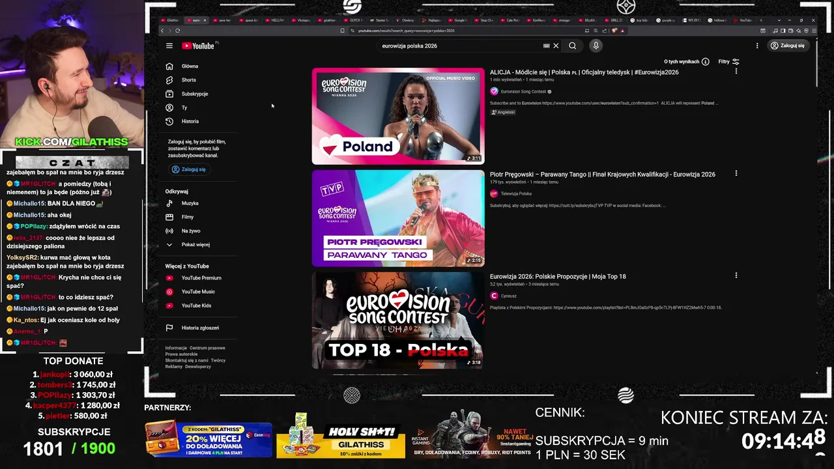Image resolution: width=834 pixels, height=469 pixels.
Task: Open Piotr Pręgowski Parawany Tango thumbnail
Action: 398,218
